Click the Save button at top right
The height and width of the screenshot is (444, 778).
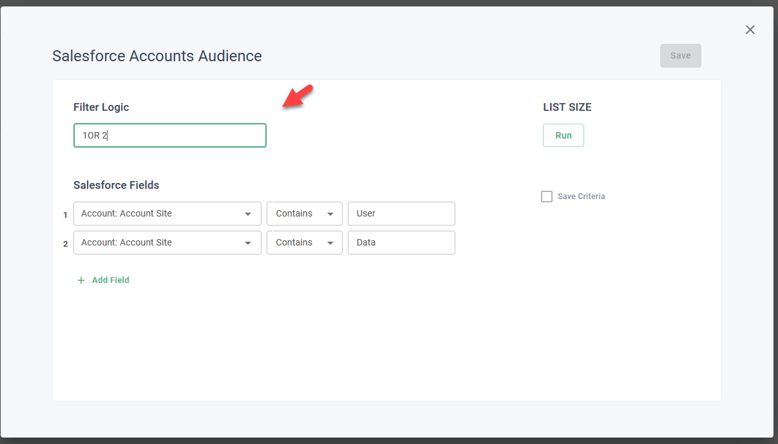pyautogui.click(x=680, y=56)
